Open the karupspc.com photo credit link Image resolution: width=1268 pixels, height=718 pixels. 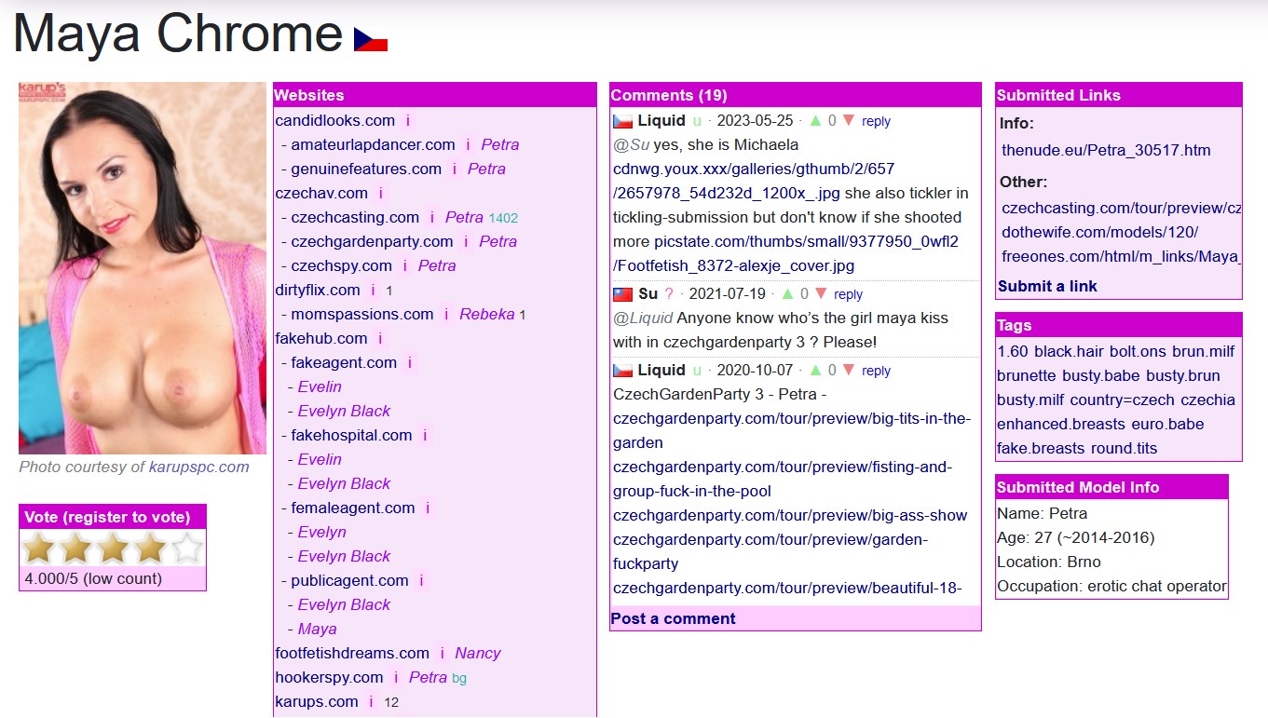[x=198, y=467]
